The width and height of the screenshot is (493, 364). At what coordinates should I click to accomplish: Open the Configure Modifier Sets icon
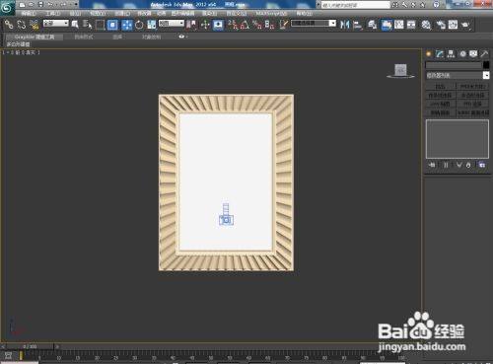coord(482,165)
